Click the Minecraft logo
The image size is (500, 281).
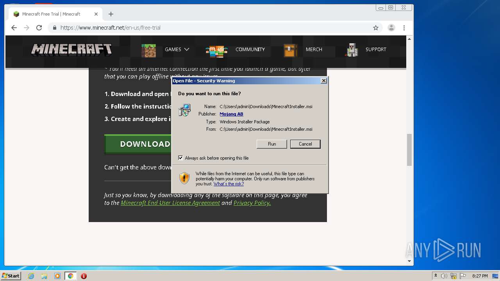(x=71, y=50)
